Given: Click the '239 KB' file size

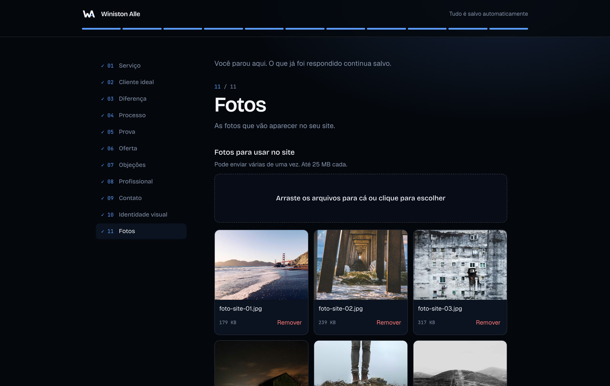Looking at the screenshot, I should 327,323.
